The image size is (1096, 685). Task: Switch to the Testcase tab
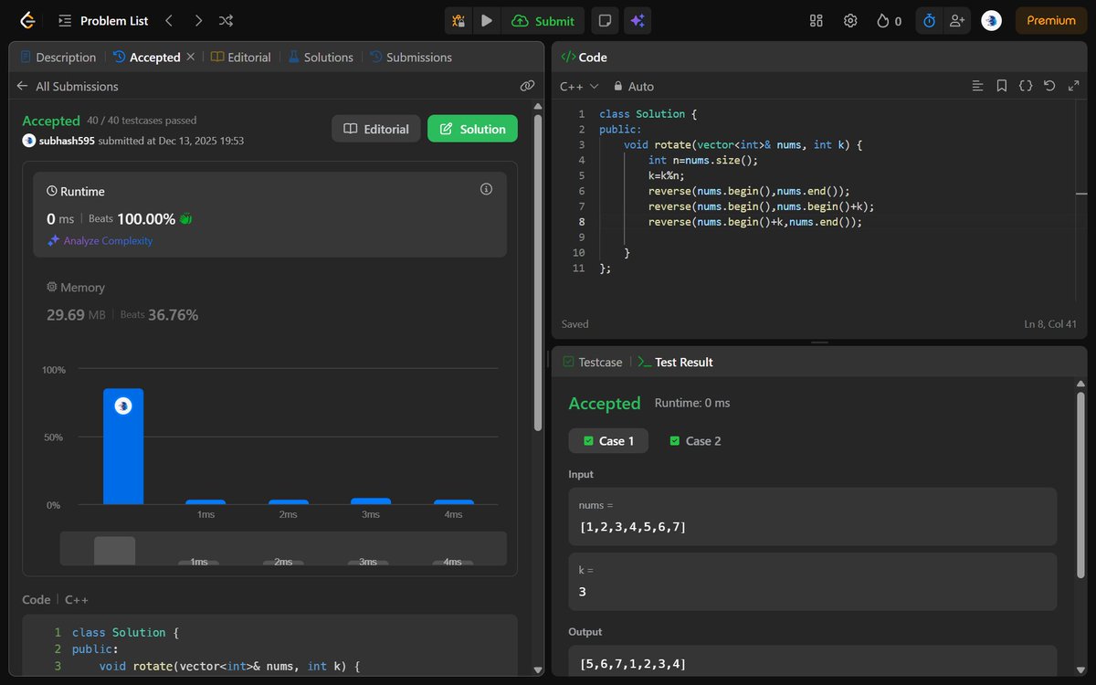pos(593,362)
